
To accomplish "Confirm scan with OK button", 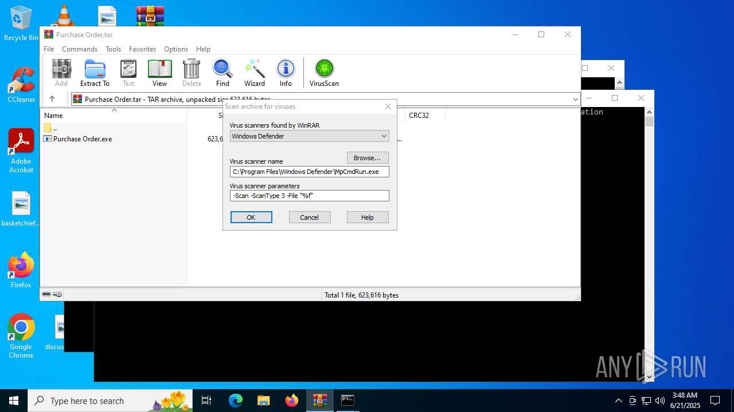I will click(251, 217).
